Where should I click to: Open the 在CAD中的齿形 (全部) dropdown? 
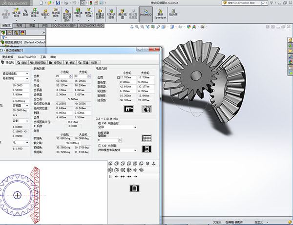[x=117, y=127]
